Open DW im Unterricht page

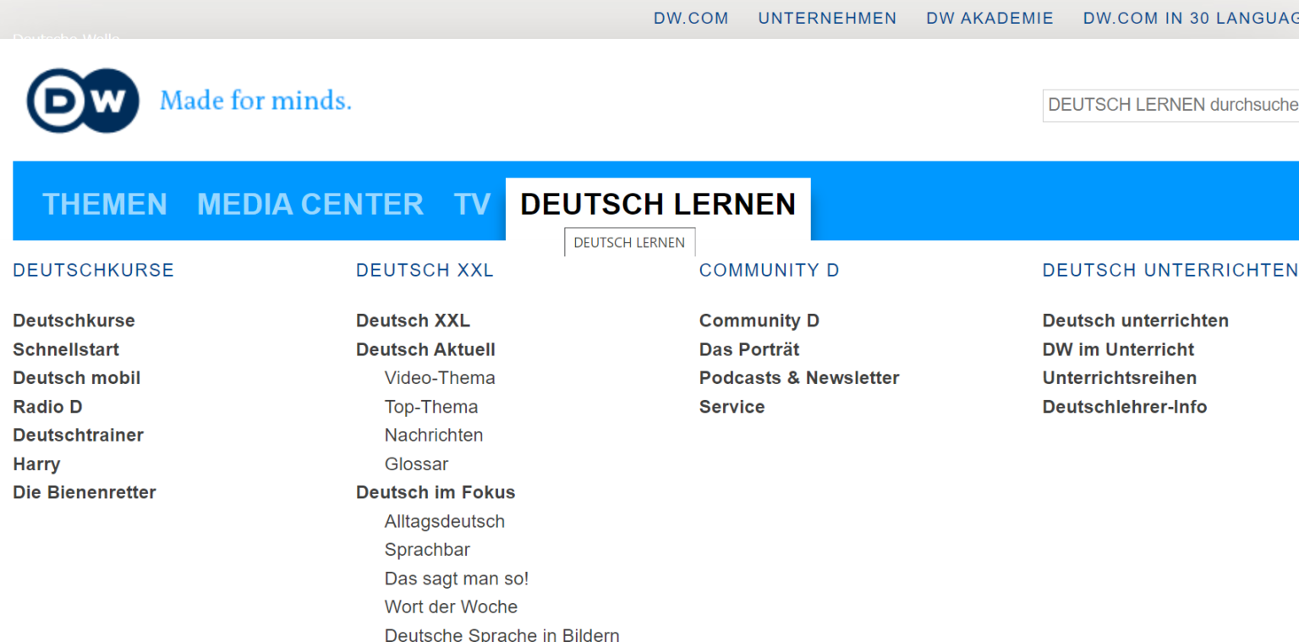click(x=1117, y=349)
